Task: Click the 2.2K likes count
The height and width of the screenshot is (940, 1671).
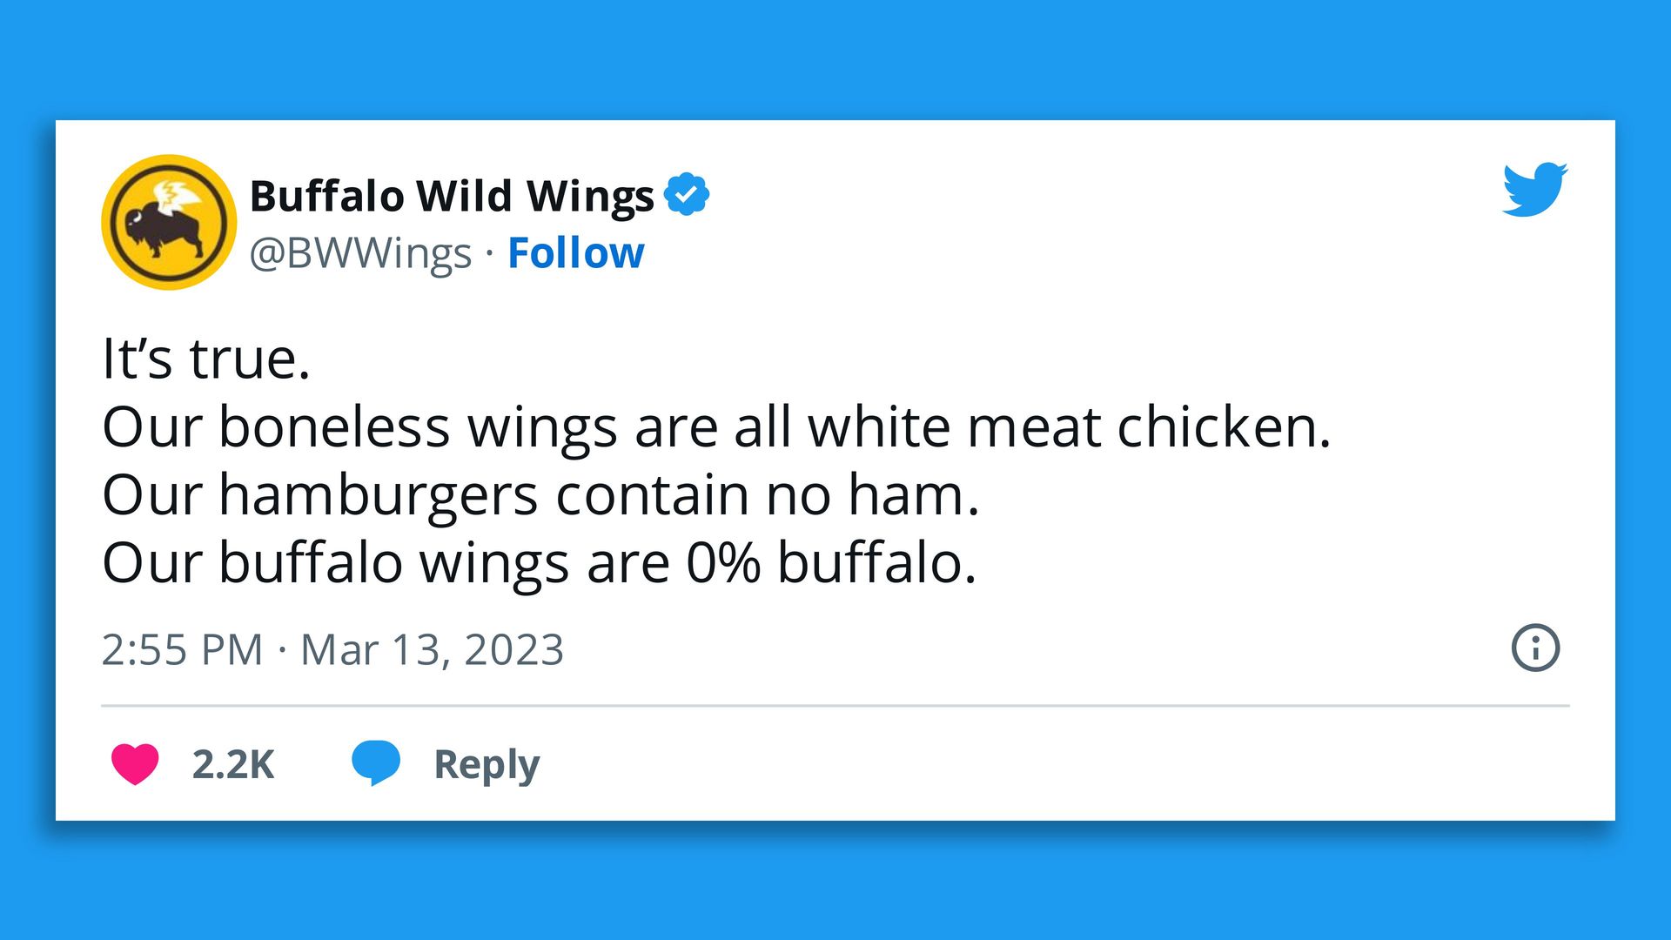Action: (x=232, y=764)
